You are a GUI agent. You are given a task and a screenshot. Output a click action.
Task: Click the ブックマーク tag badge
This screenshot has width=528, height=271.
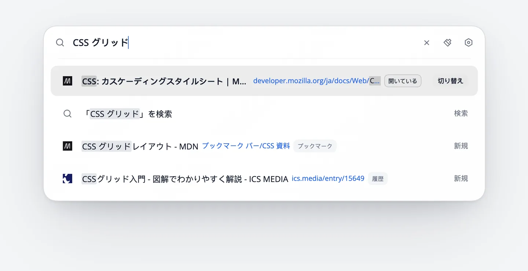[x=315, y=146]
